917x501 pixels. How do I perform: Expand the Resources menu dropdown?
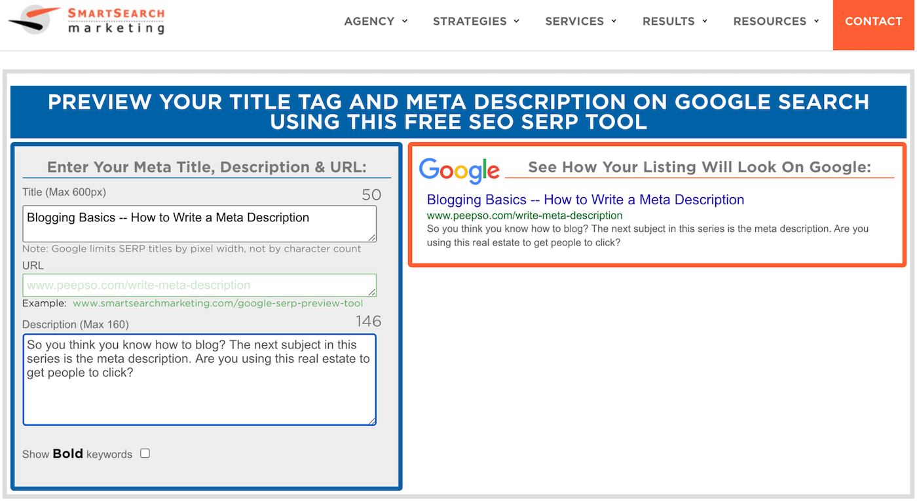pos(817,21)
